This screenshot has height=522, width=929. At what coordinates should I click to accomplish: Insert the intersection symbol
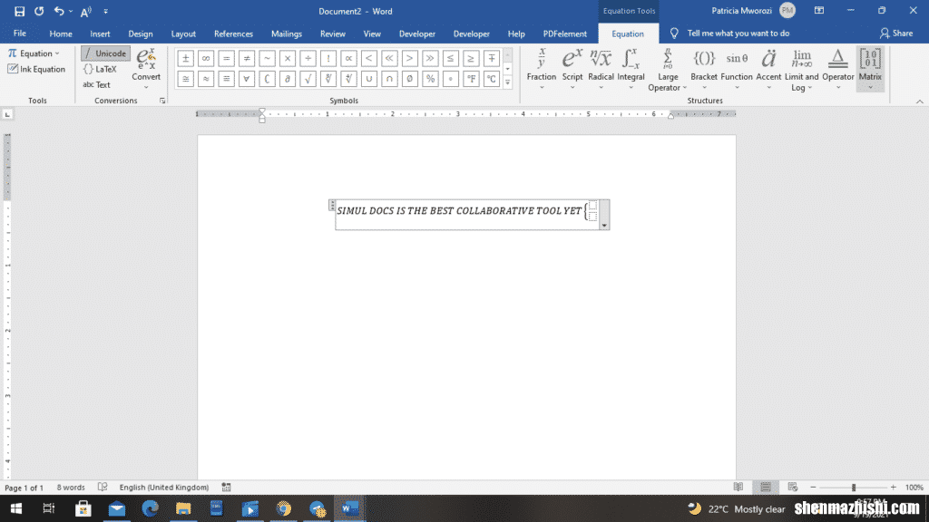pos(389,79)
